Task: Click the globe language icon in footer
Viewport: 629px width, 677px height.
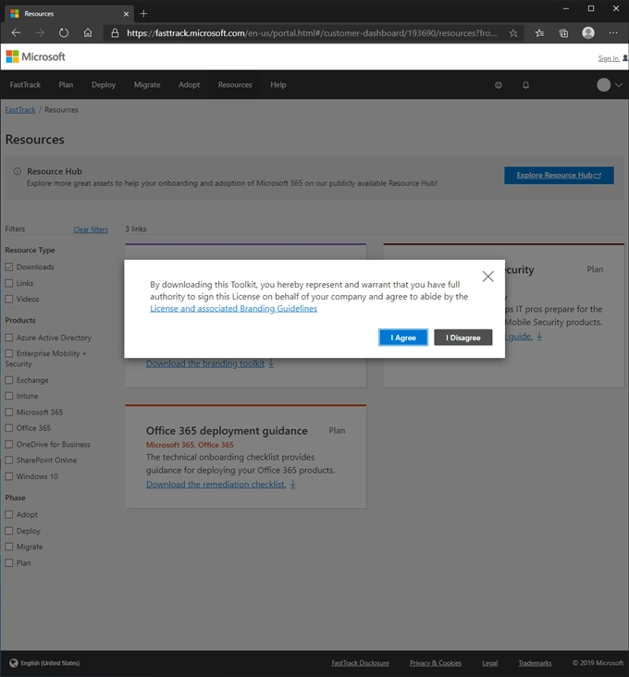Action: coord(14,663)
